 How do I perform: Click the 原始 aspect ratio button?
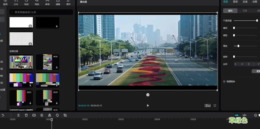coord(207,105)
